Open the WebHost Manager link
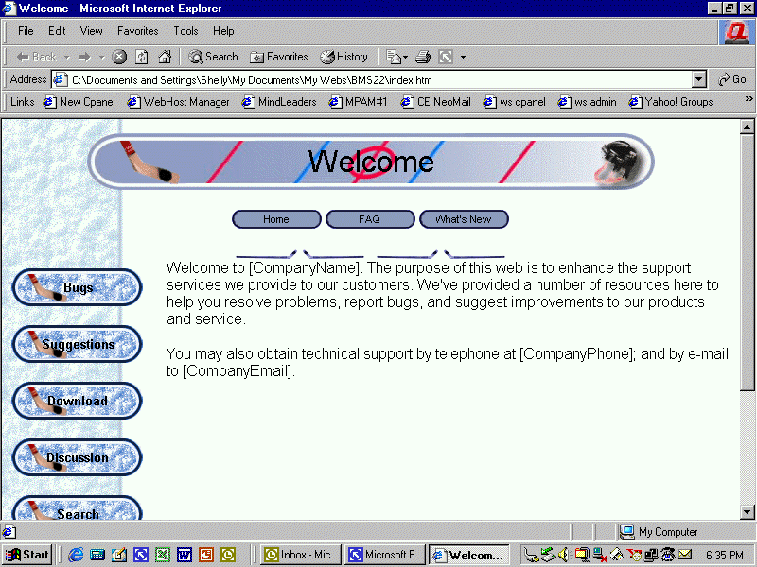The image size is (757, 567). coord(178,102)
